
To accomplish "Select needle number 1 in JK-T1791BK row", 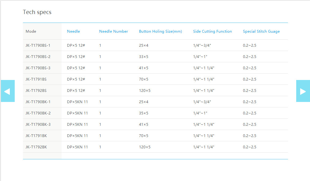I will tap(100, 136).
